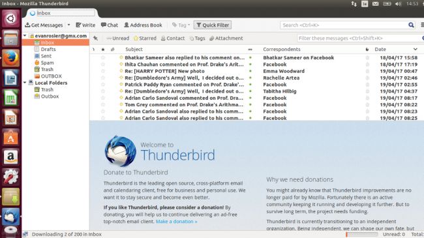
Task: Sort by the junk status column header
Action: (x=367, y=50)
